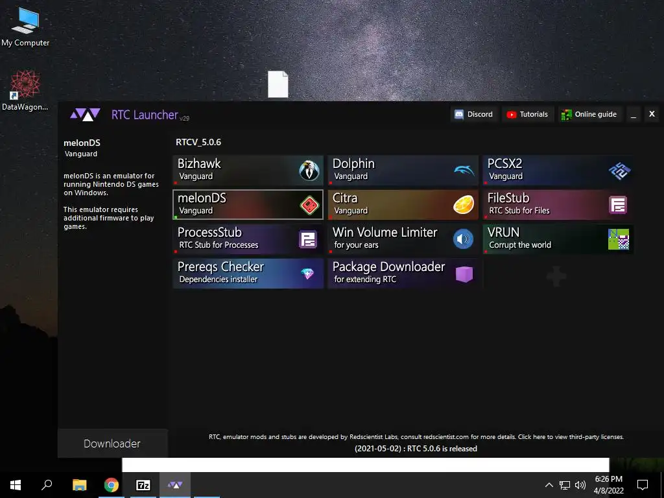664x498 pixels.
Task: Open the DataWagon desktop shortcut
Action: pos(25,90)
